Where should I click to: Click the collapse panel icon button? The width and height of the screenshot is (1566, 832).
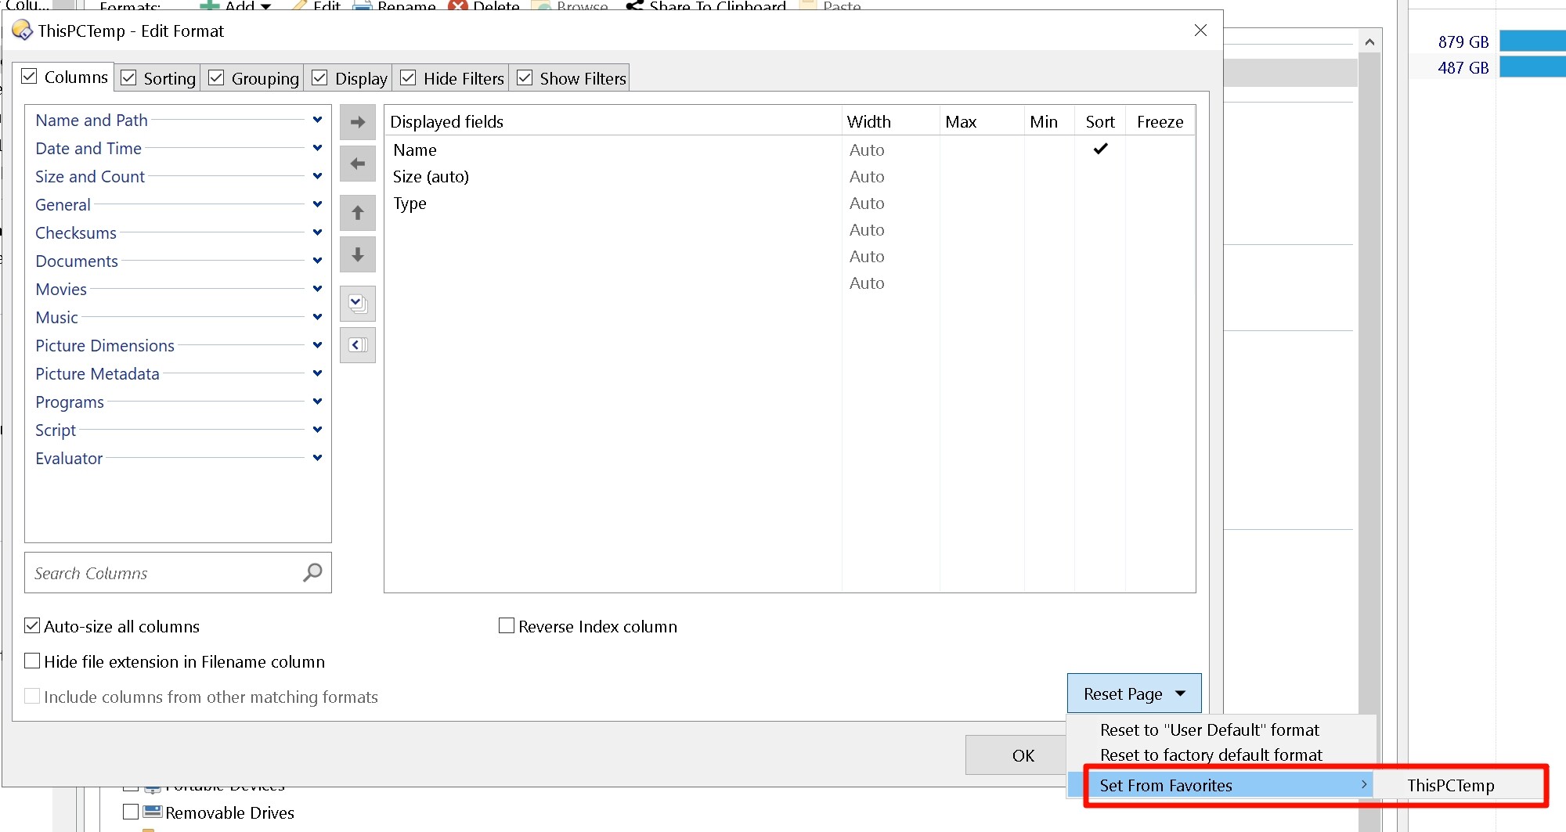pos(358,345)
